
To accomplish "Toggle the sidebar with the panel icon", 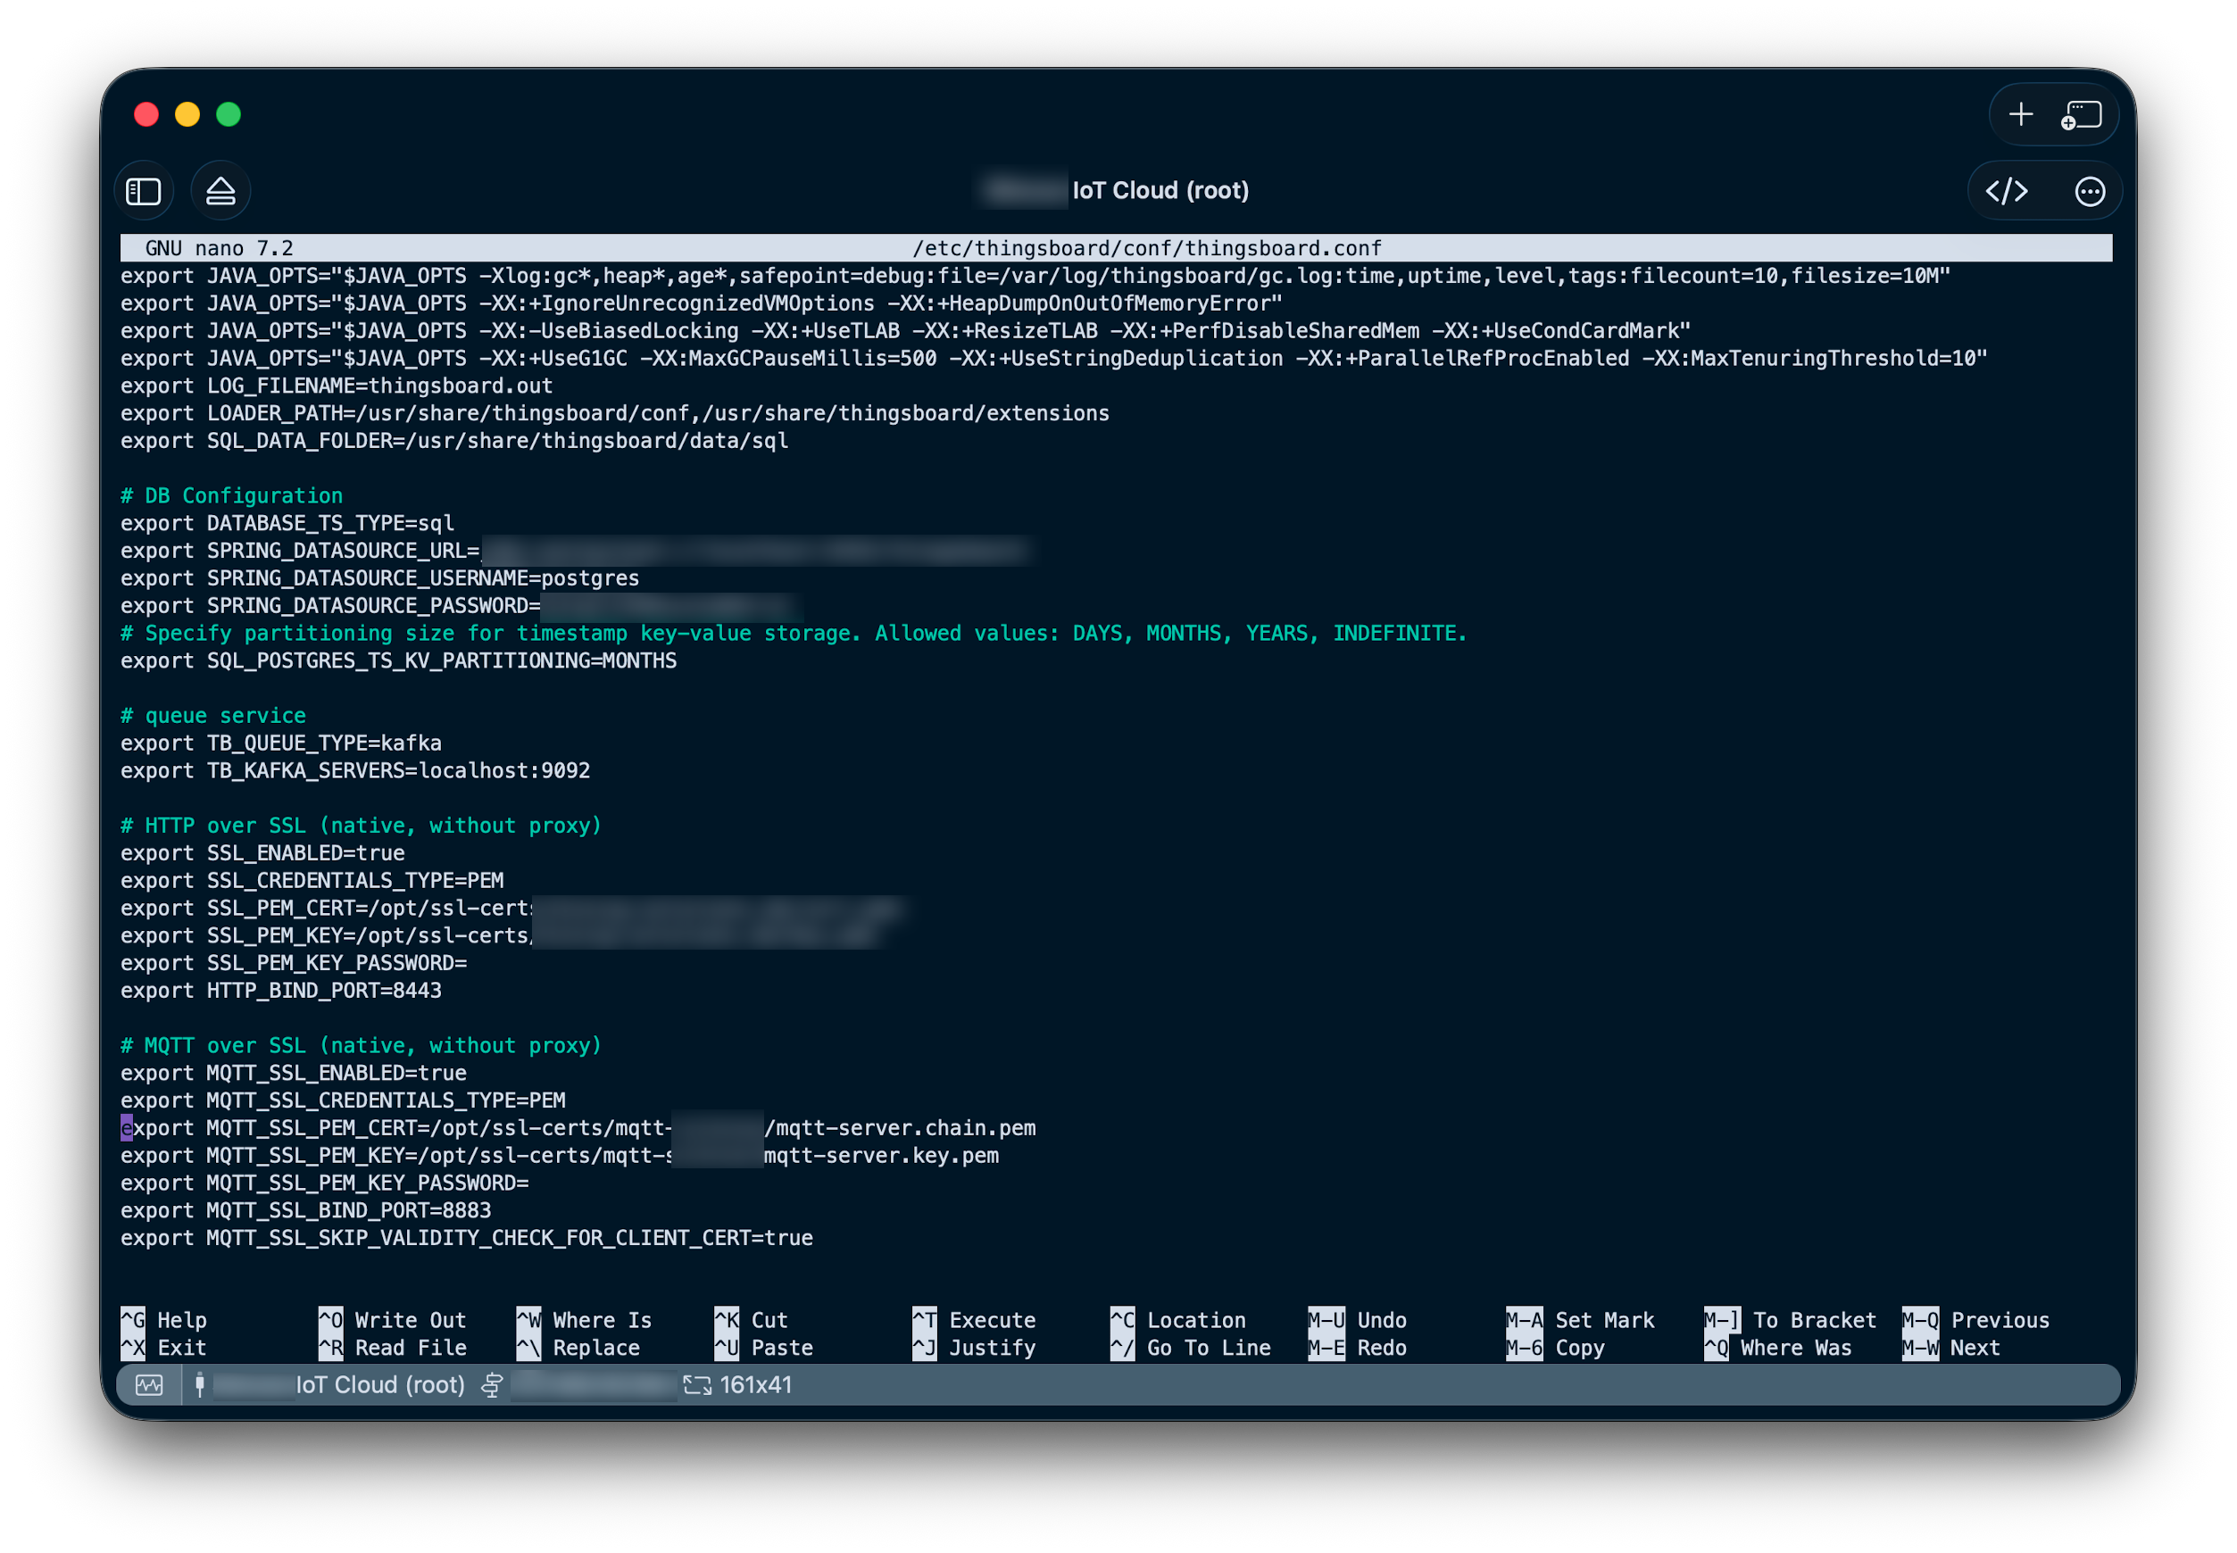I will click(143, 191).
